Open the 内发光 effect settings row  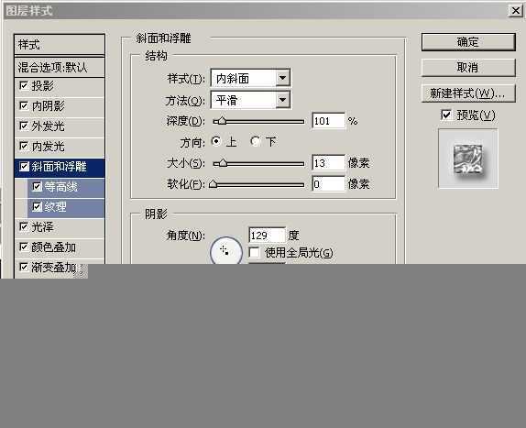click(60, 147)
